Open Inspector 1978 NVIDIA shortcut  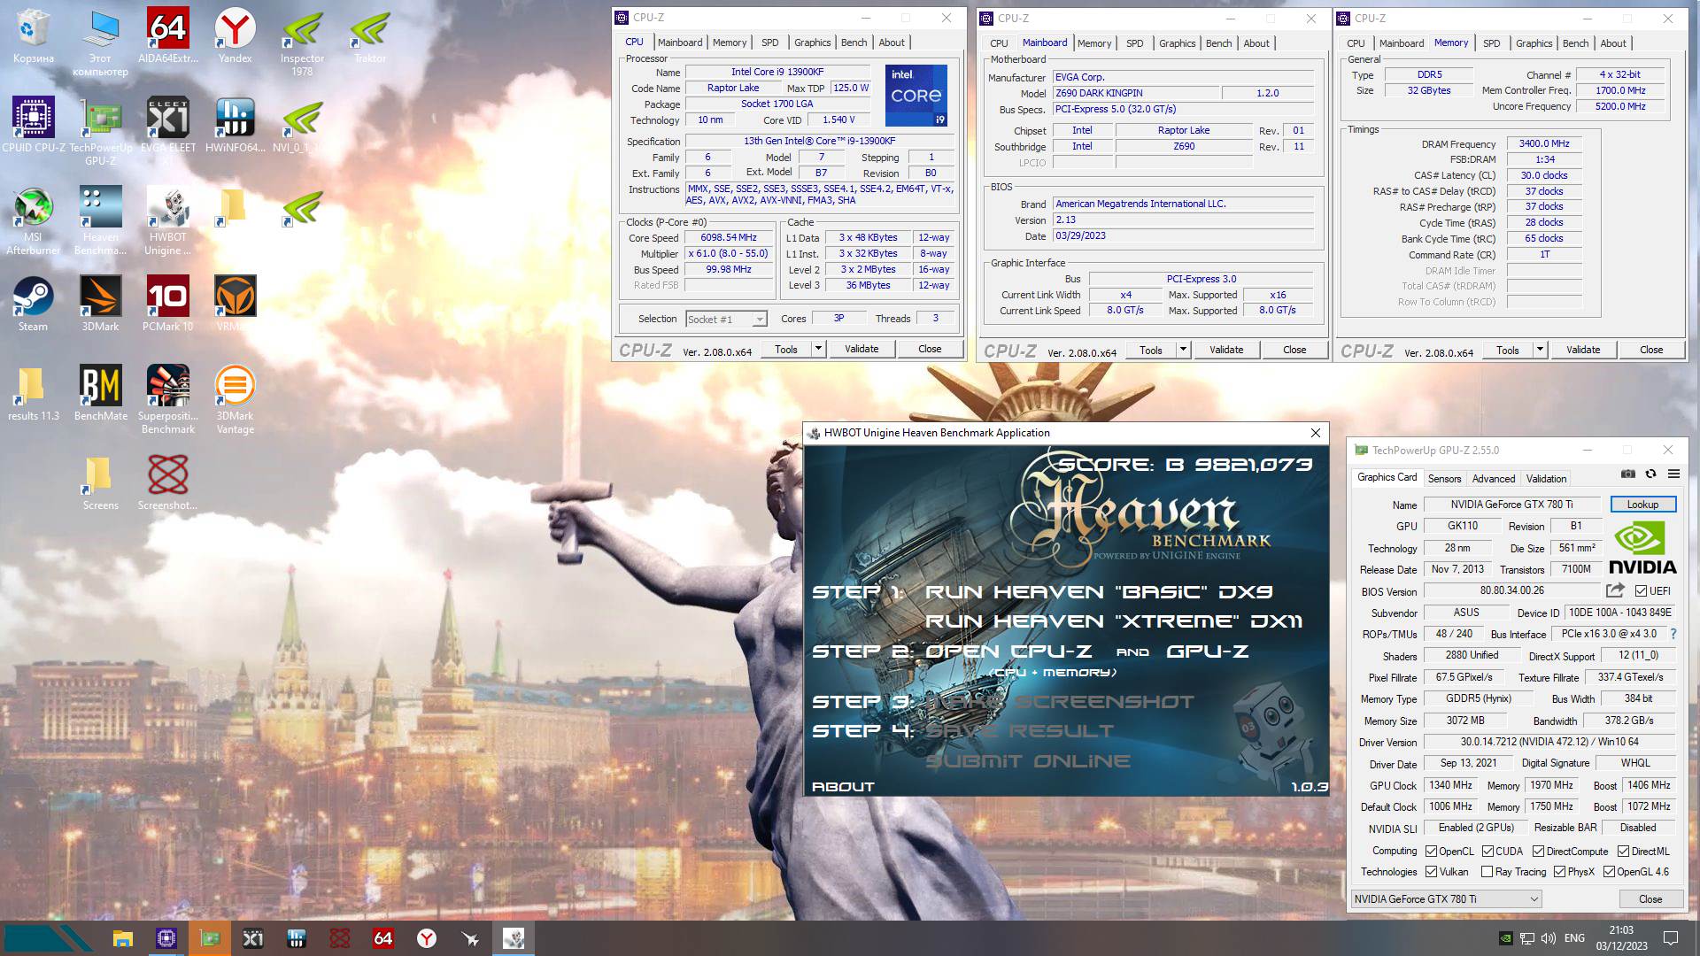click(302, 42)
